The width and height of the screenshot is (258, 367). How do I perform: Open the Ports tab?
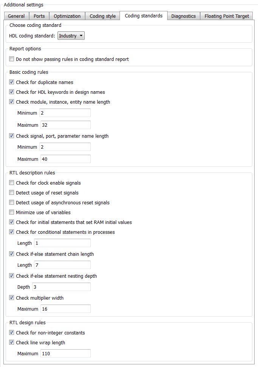39,16
